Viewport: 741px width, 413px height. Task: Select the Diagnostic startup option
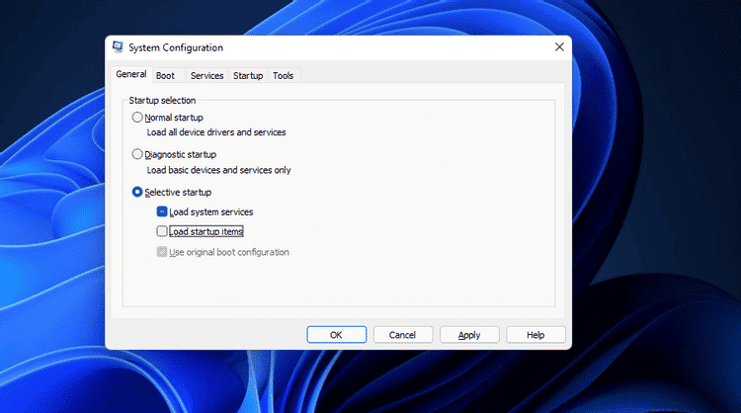[137, 154]
